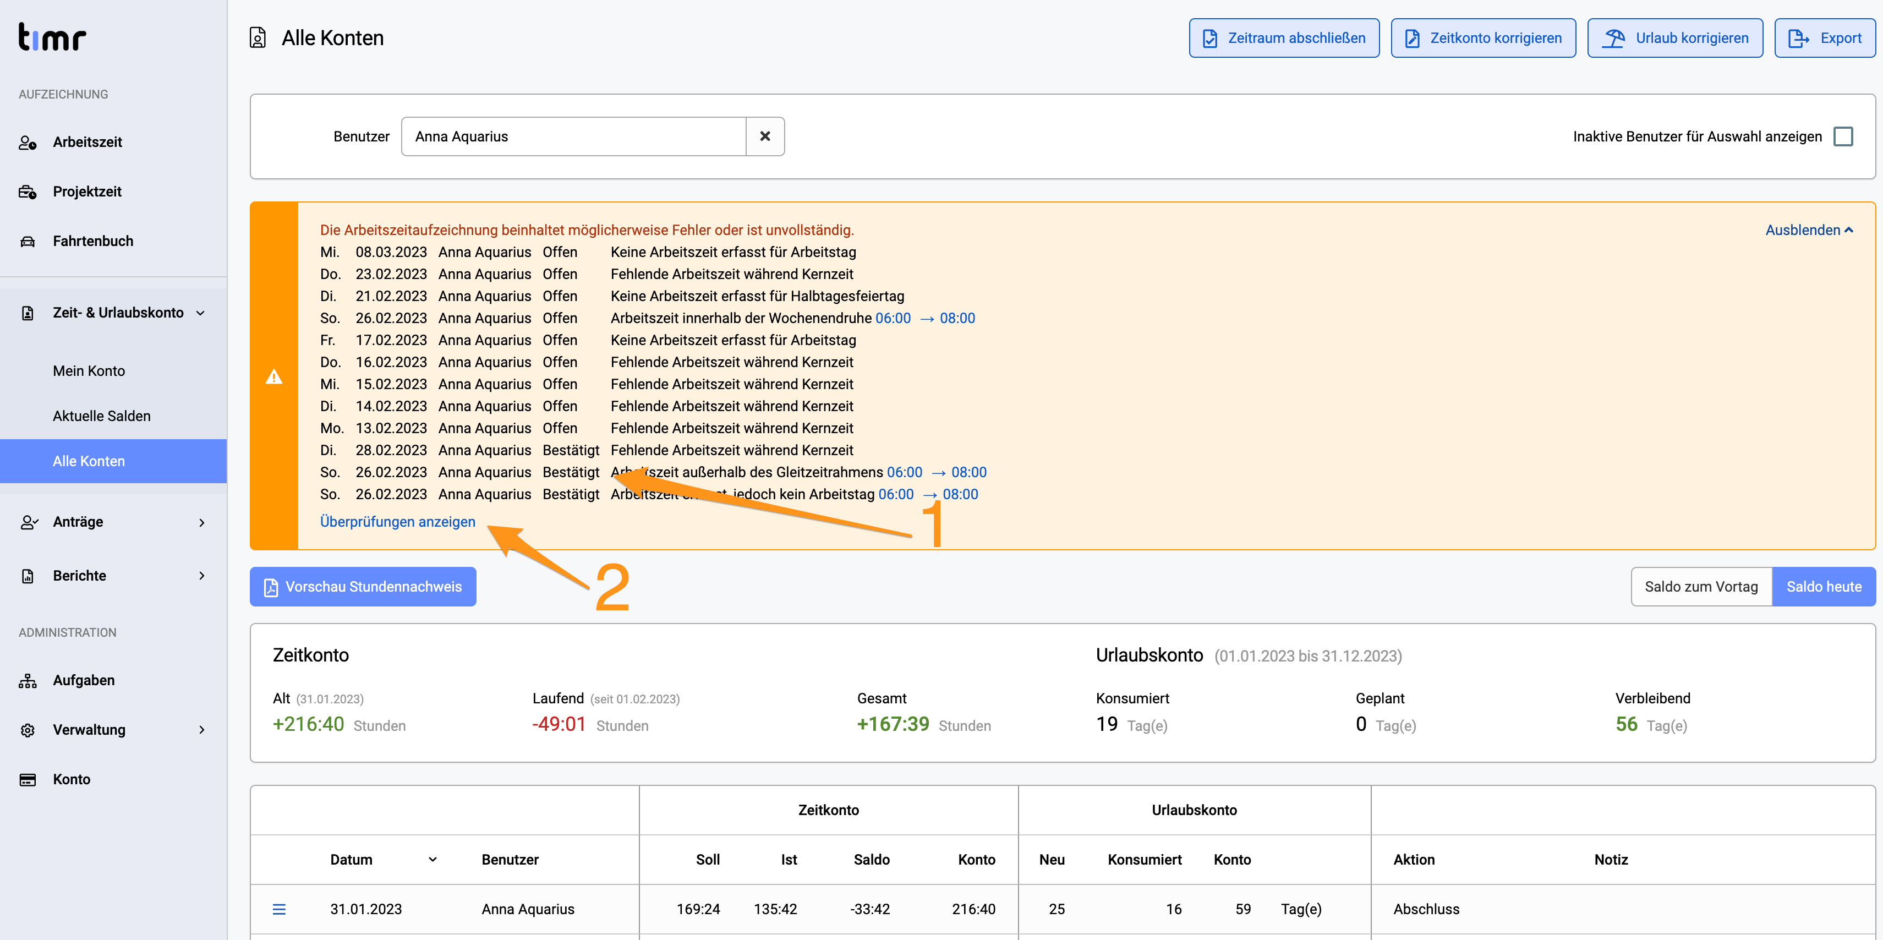
Task: Click the Notiz column header
Action: tap(1611, 860)
